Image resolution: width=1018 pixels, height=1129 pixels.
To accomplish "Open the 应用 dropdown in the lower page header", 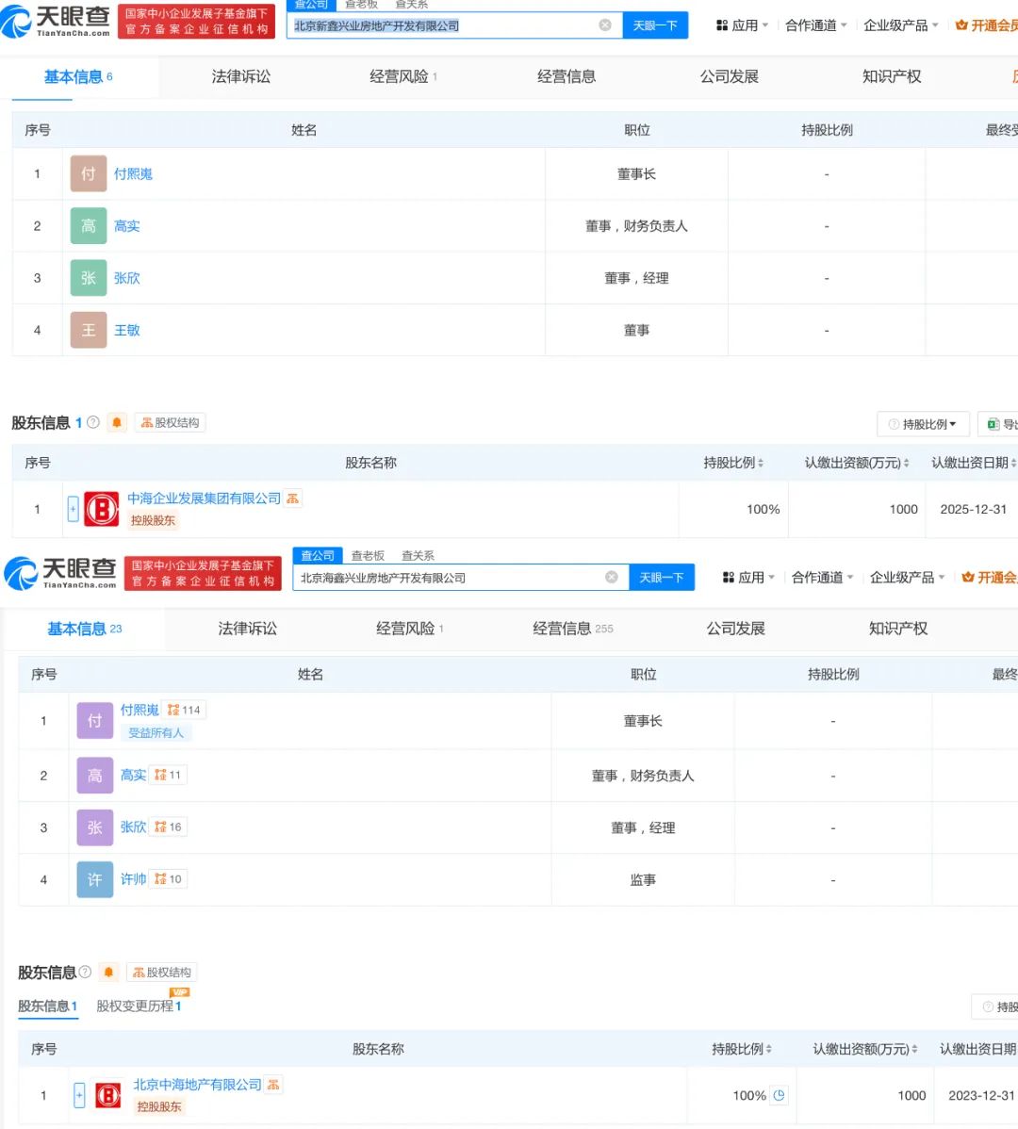I will 748,578.
